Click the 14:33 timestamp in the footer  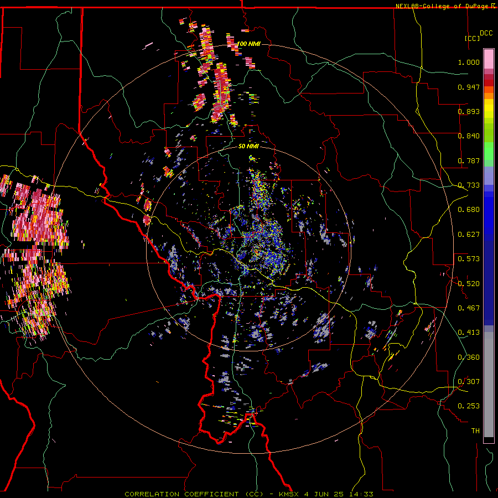pos(362,494)
